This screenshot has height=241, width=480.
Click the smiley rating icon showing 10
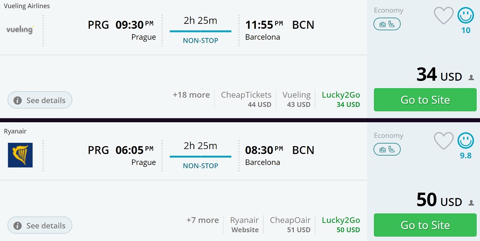click(466, 16)
